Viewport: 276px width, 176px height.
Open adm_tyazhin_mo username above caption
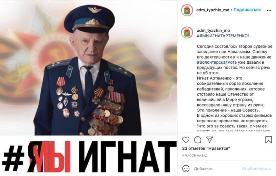[x=213, y=31]
